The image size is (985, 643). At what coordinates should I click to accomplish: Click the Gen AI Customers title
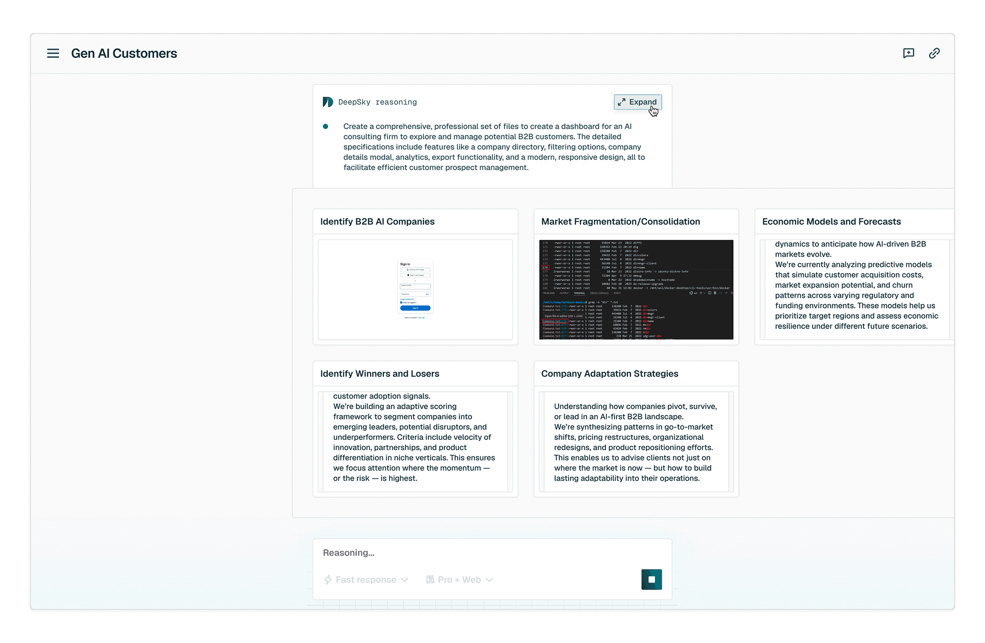pyautogui.click(x=124, y=53)
